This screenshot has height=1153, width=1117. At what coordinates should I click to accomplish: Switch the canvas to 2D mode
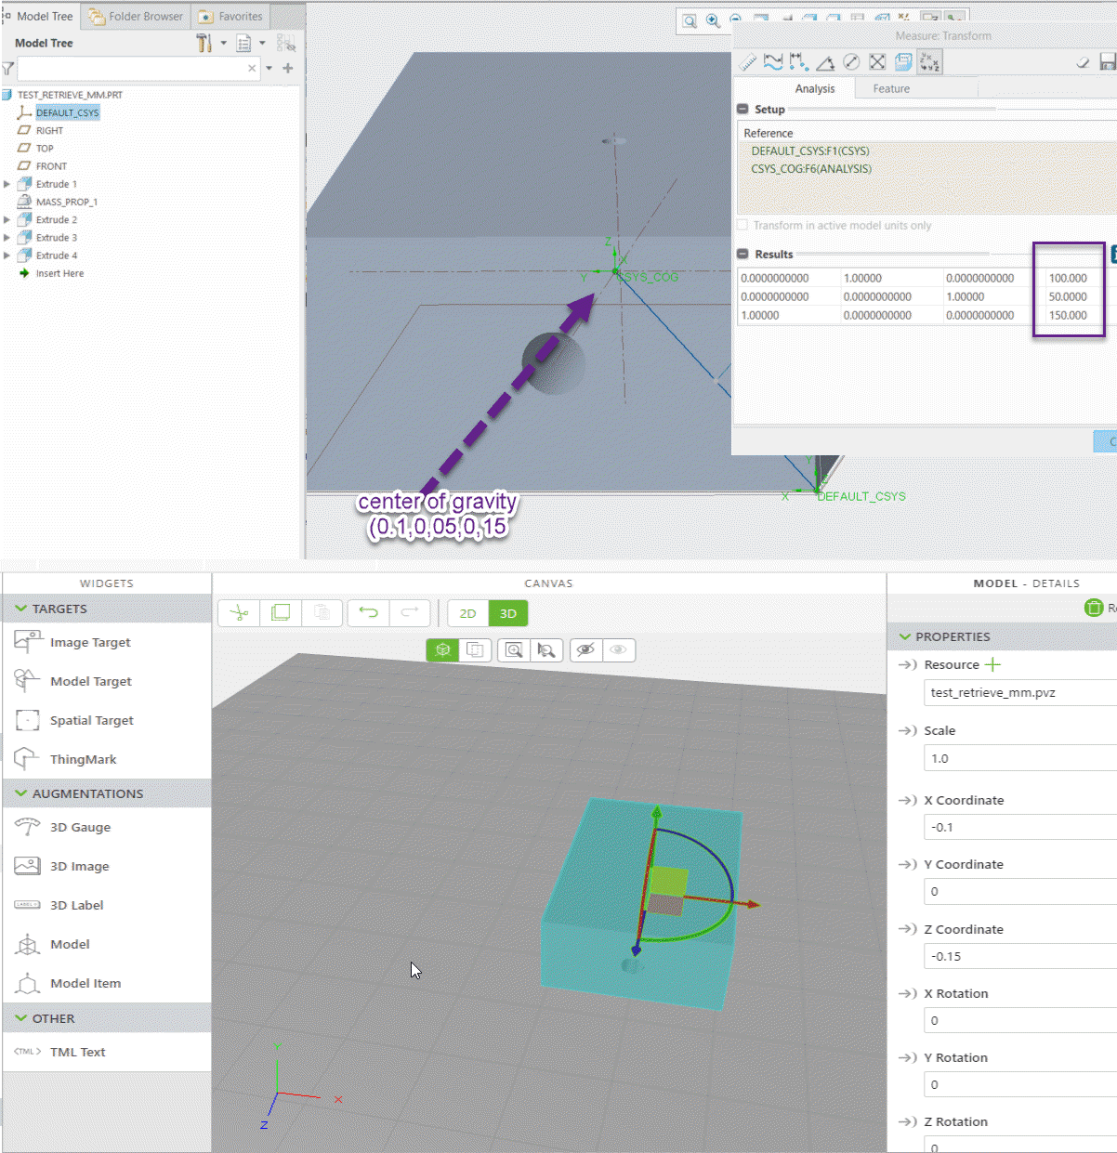coord(467,613)
